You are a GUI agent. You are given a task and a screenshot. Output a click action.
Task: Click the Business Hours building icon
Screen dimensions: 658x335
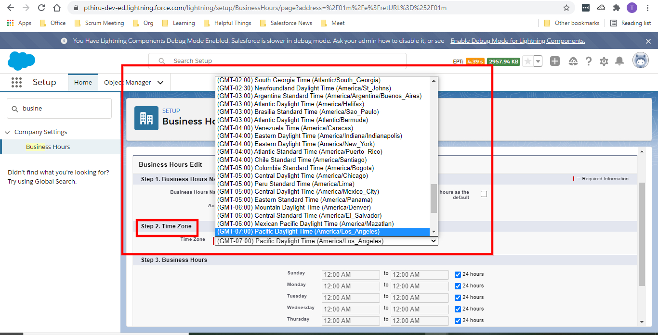[146, 118]
